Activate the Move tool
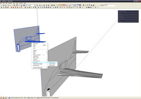Viewport: 141px width, 99px height. pos(11,7)
